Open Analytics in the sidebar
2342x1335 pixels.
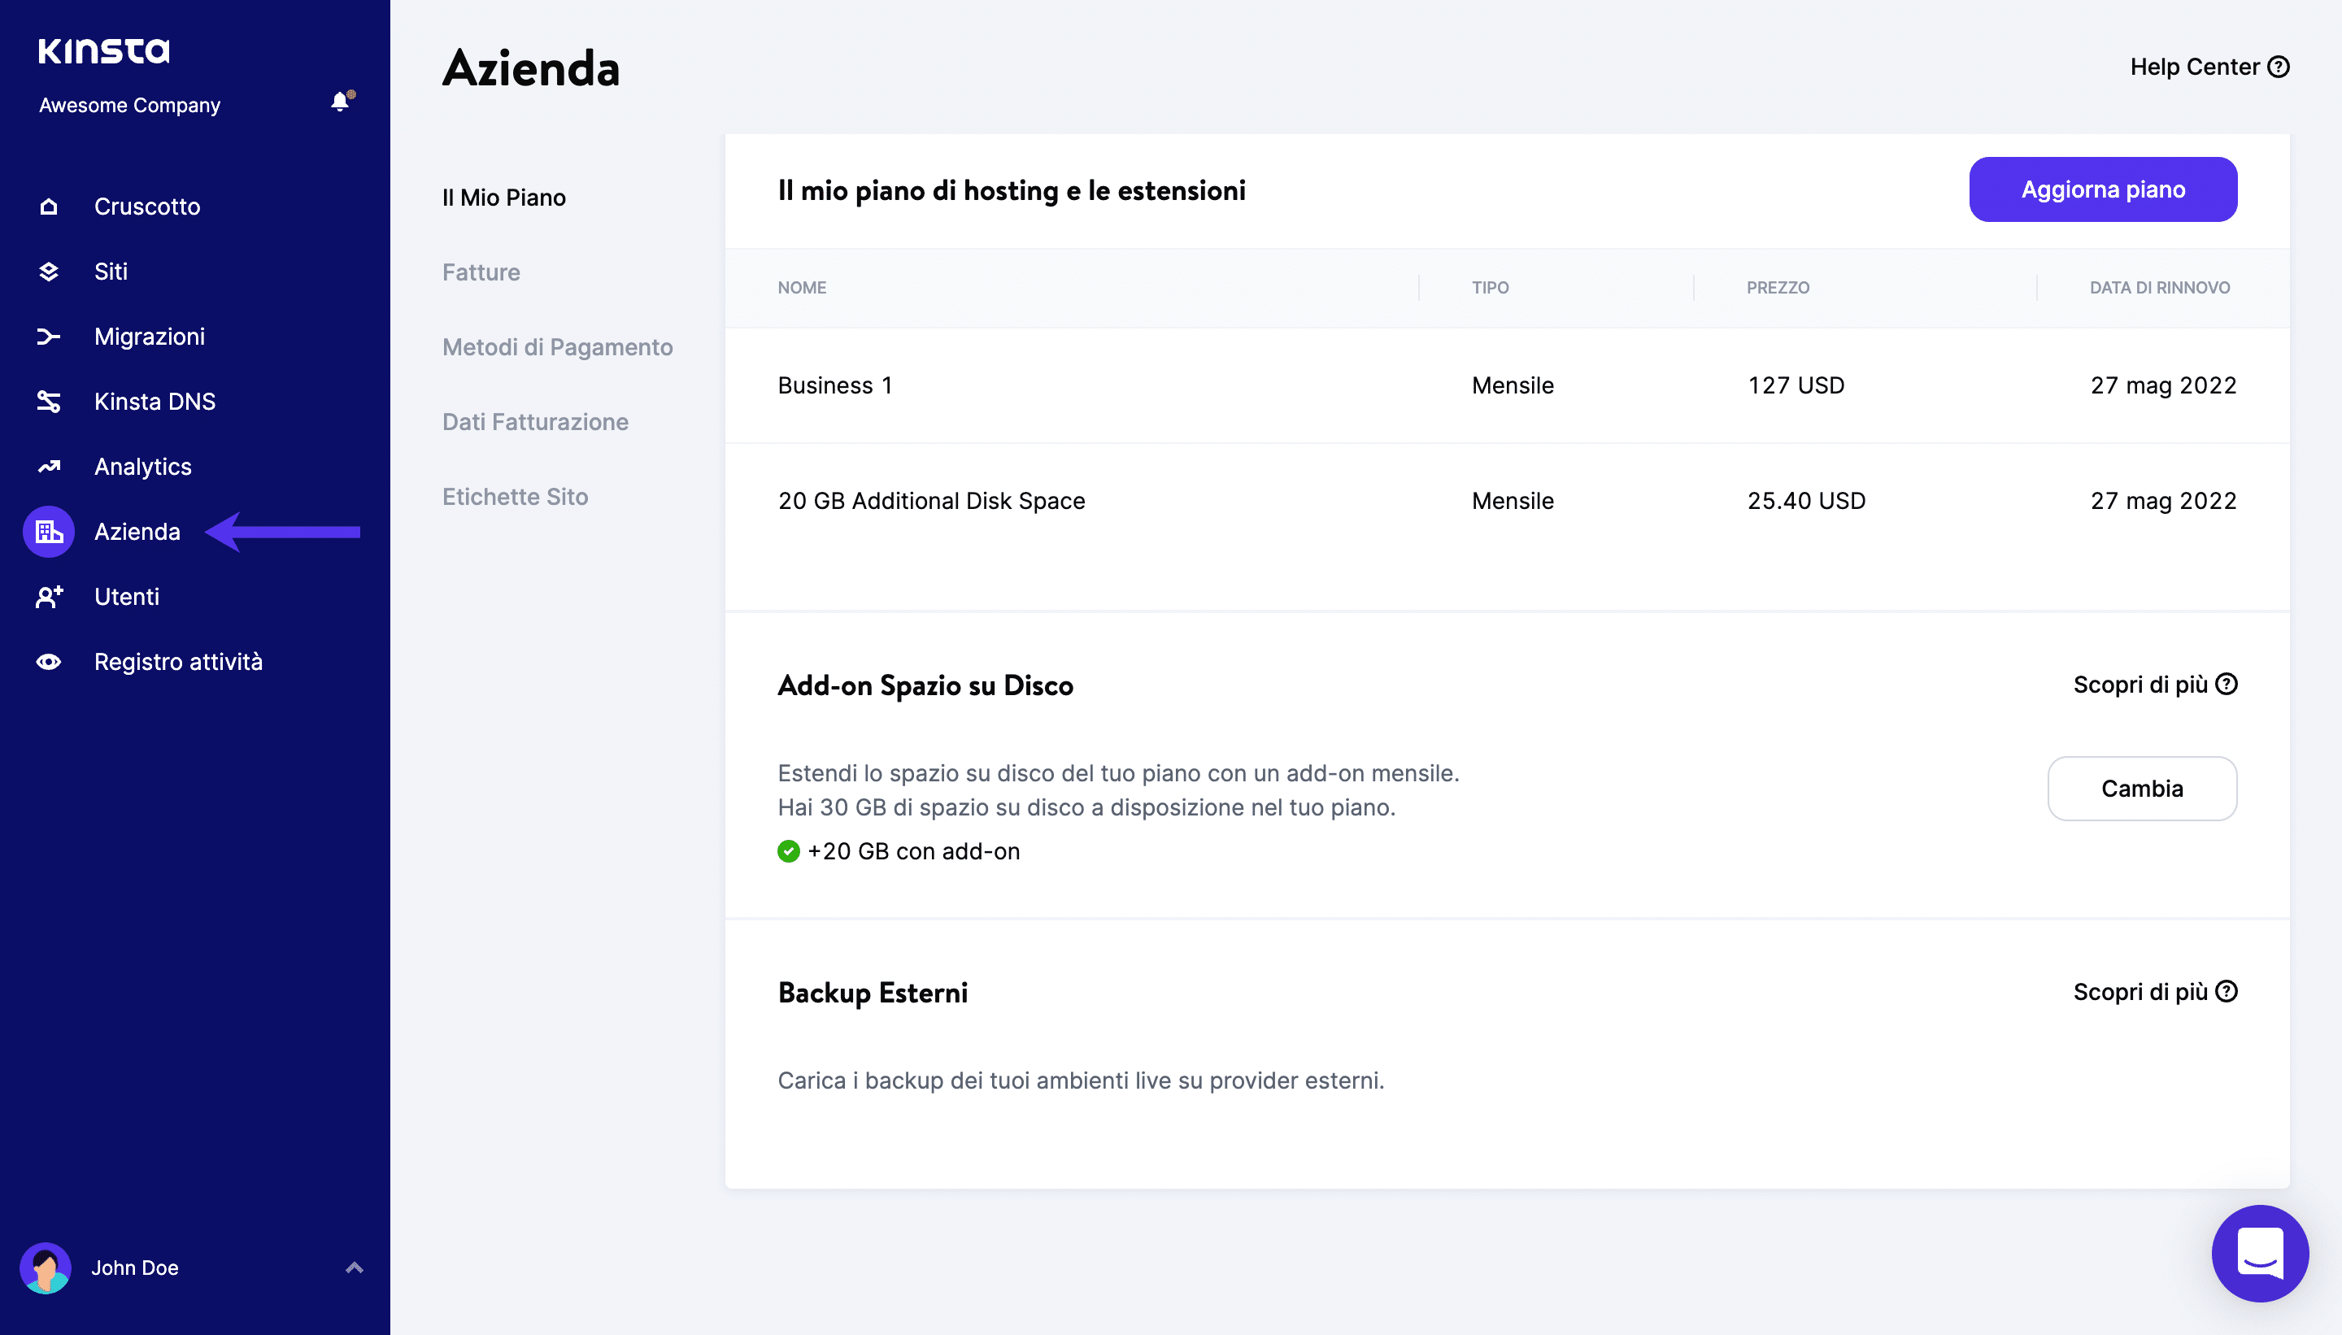143,467
